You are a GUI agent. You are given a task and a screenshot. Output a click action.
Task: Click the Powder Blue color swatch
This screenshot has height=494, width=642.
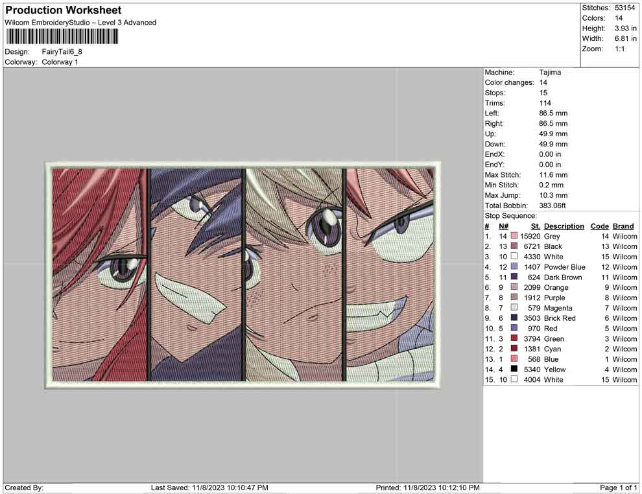tap(514, 267)
